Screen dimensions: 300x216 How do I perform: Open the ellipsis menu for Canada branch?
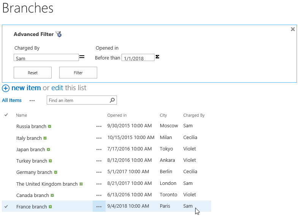[x=99, y=196]
